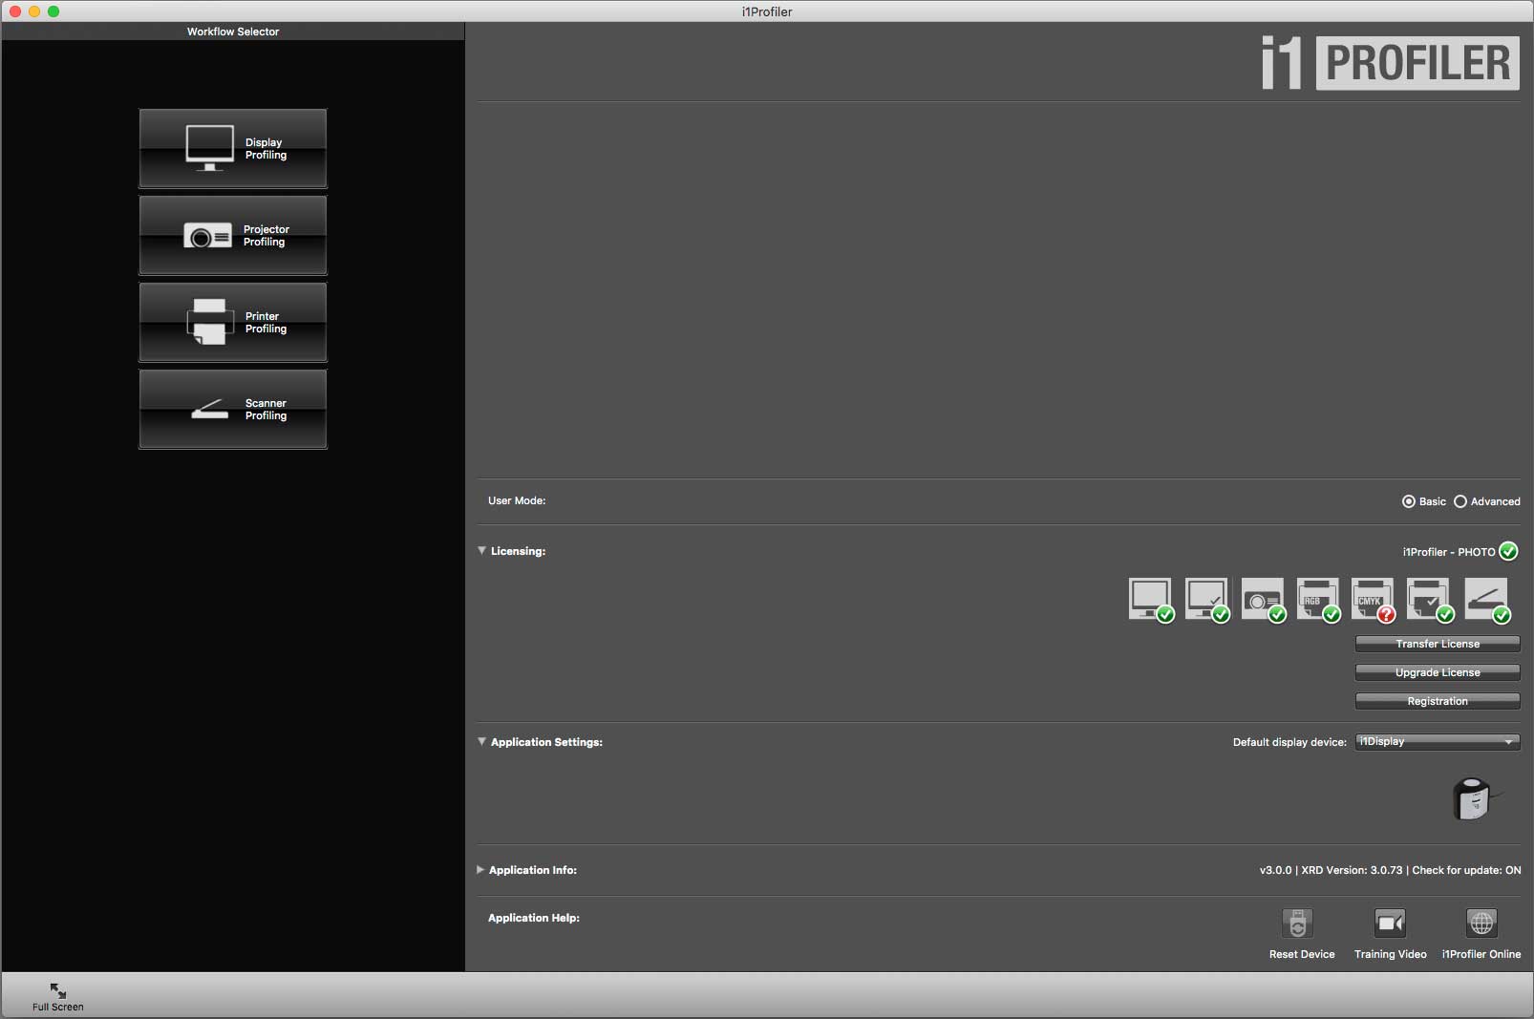Expand the Application Info section
Screen dimensions: 1534x1019
coord(480,870)
